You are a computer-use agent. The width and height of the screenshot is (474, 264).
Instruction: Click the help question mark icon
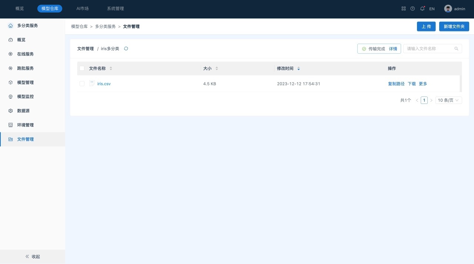413,9
